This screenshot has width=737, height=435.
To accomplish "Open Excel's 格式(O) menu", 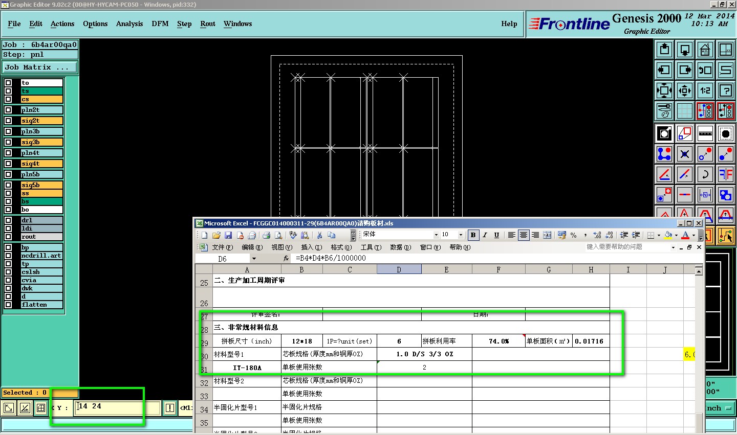I will [x=341, y=247].
